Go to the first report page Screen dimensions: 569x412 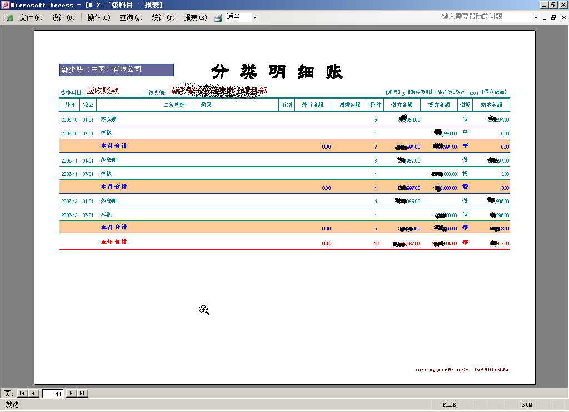(x=22, y=393)
